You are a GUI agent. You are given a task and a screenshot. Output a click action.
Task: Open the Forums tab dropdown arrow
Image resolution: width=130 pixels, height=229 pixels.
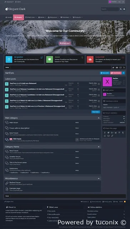pyautogui.click(x=23, y=18)
